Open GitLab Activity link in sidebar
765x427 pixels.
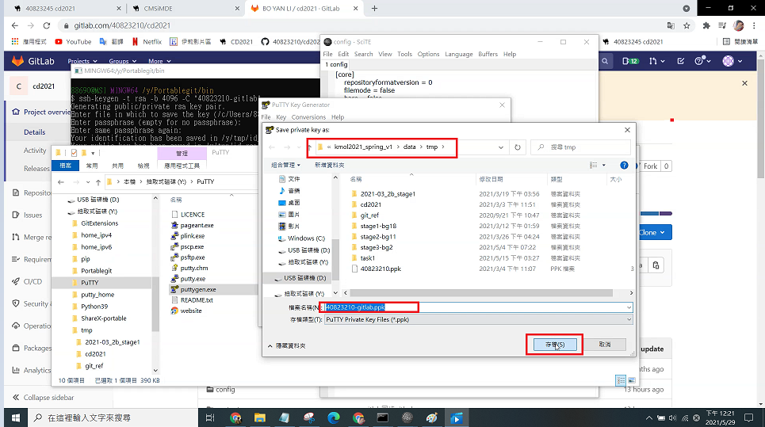point(35,151)
